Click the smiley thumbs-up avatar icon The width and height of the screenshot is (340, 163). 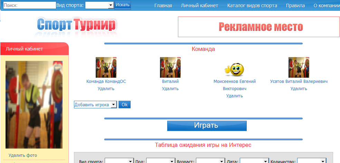(x=234, y=70)
